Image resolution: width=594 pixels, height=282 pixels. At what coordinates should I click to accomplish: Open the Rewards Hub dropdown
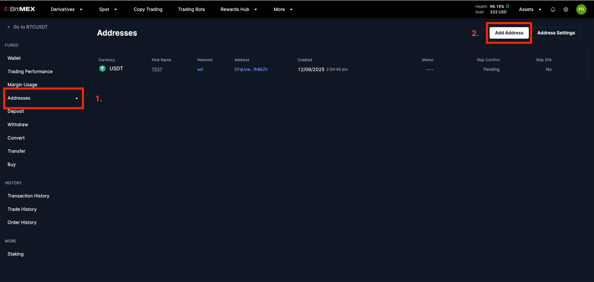point(239,10)
